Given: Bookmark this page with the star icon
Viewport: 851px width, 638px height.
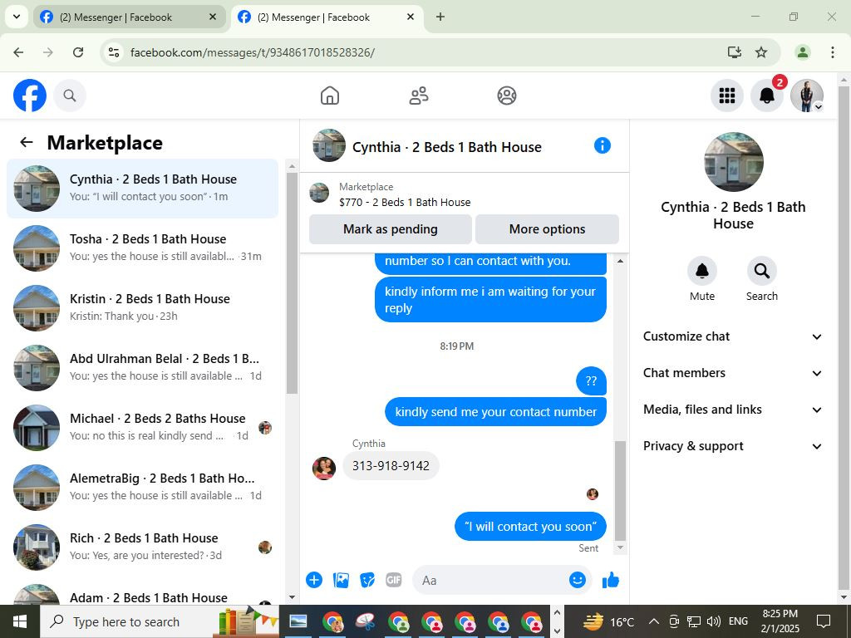Looking at the screenshot, I should [761, 52].
